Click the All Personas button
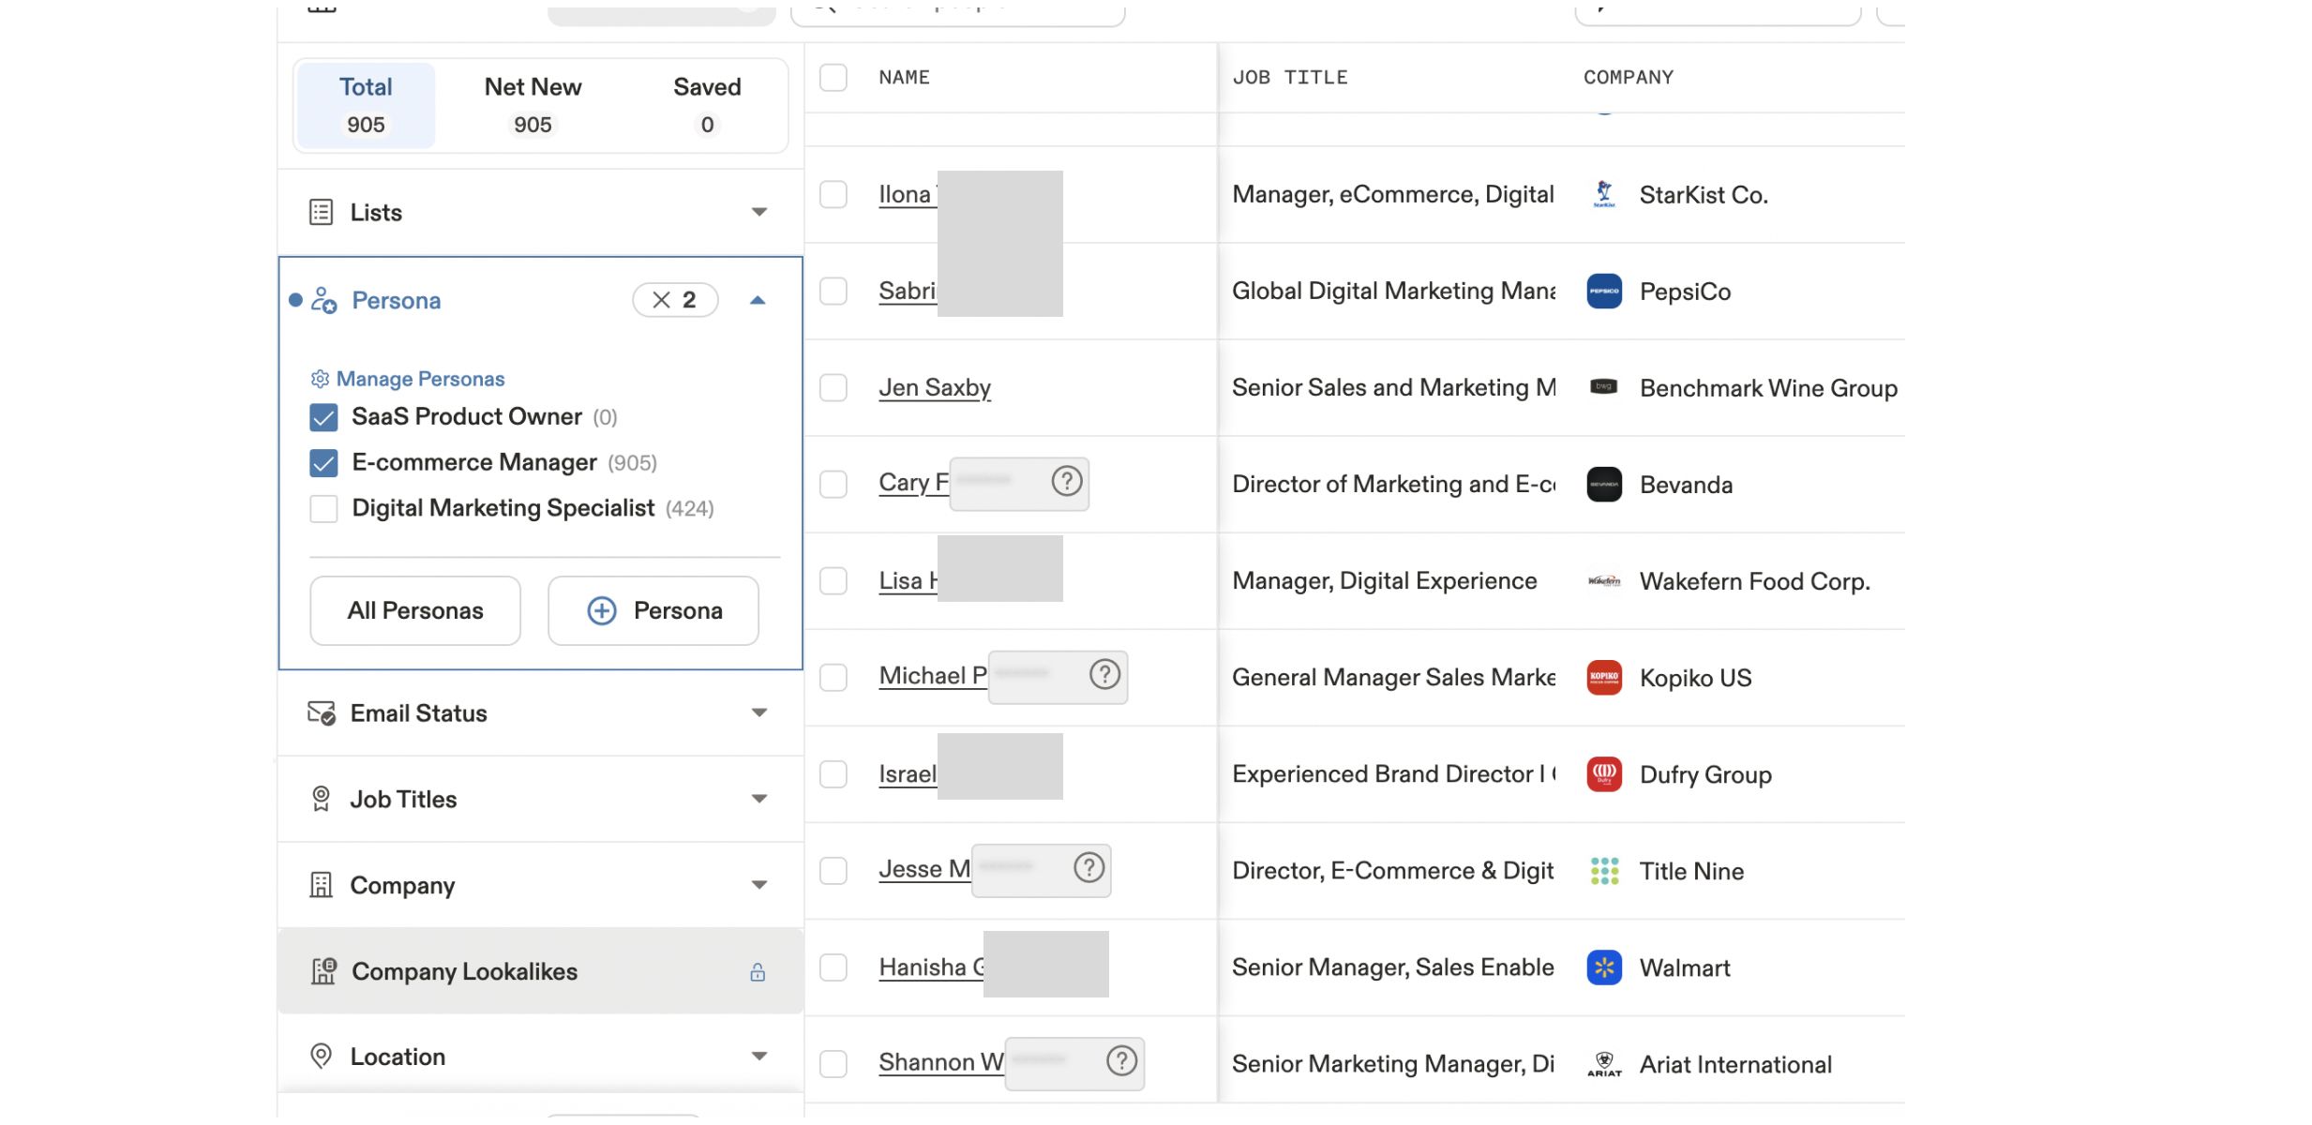The width and height of the screenshot is (2312, 1125). 415,610
